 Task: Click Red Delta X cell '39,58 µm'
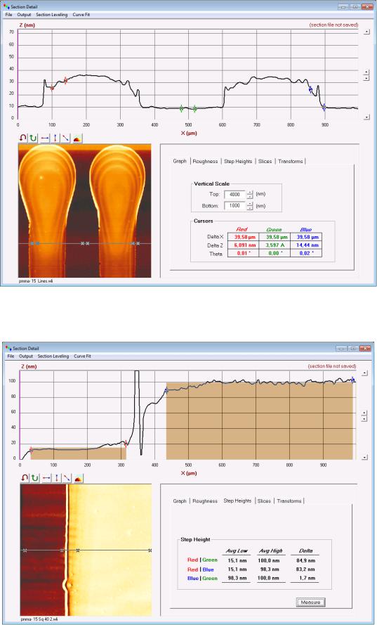pyautogui.click(x=243, y=237)
